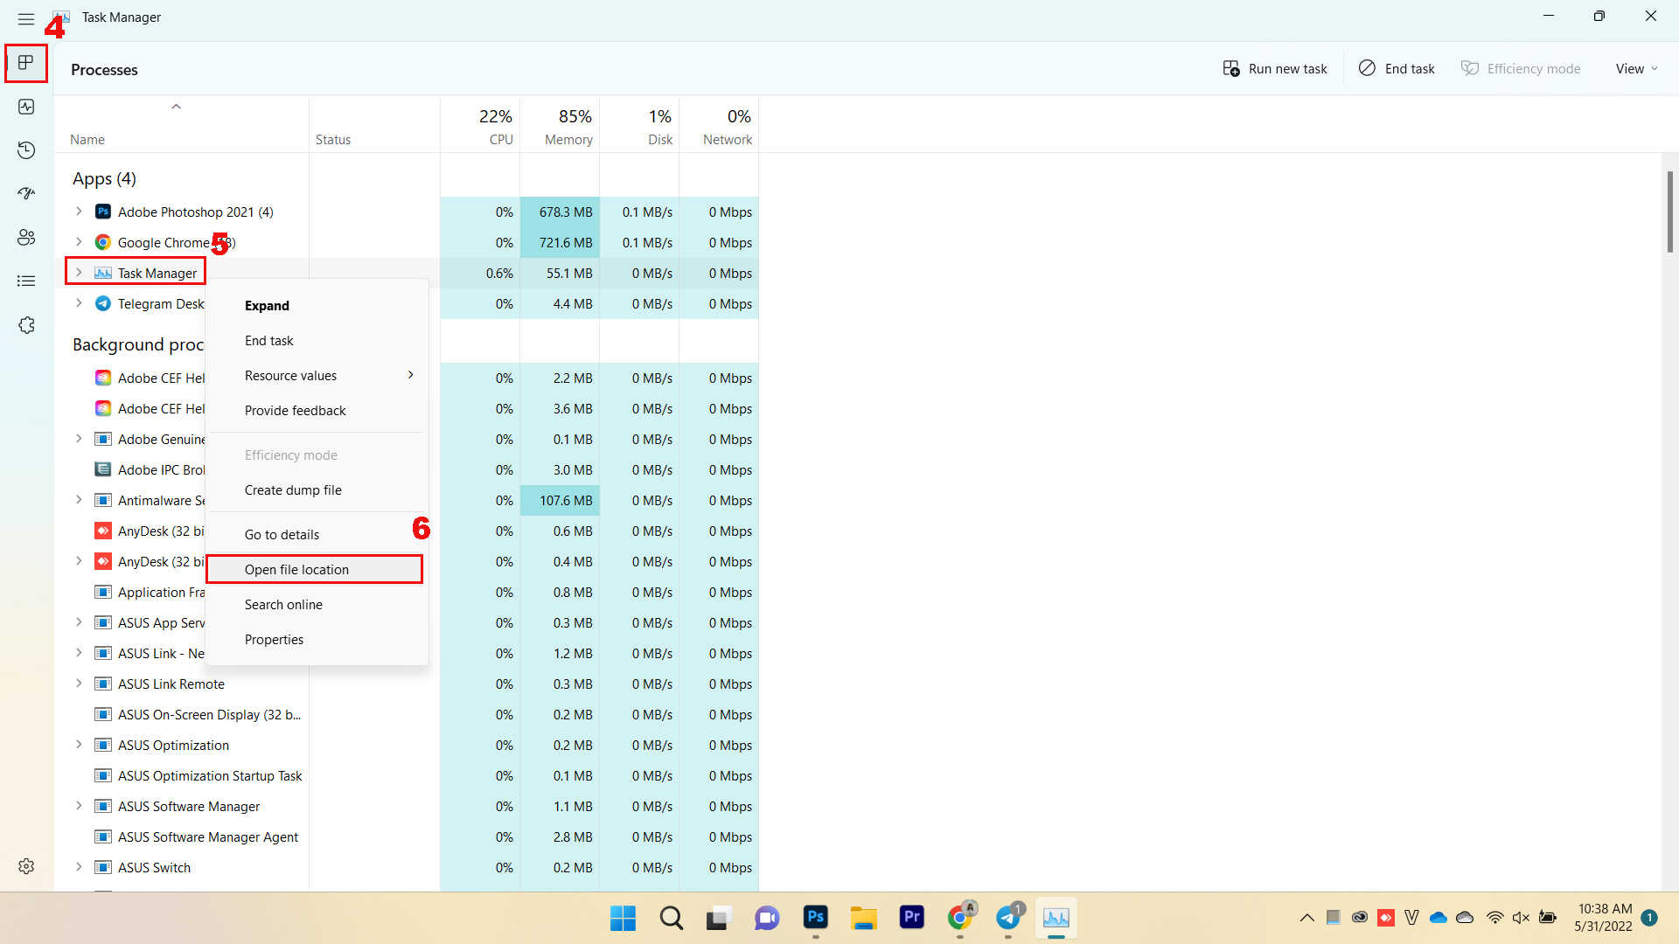Expand the ASUS Switch process row
The width and height of the screenshot is (1679, 944).
point(79,868)
